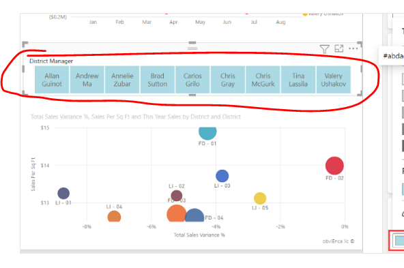
Task: Click the dark LI - 01 bubble
Action: pos(63,194)
